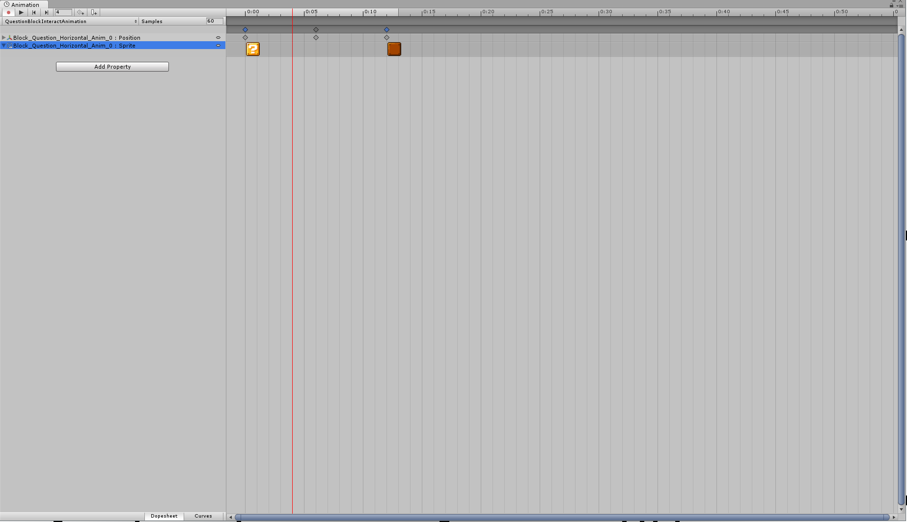Add an animation event marker
Viewport: 907px width, 522px height.
click(94, 12)
